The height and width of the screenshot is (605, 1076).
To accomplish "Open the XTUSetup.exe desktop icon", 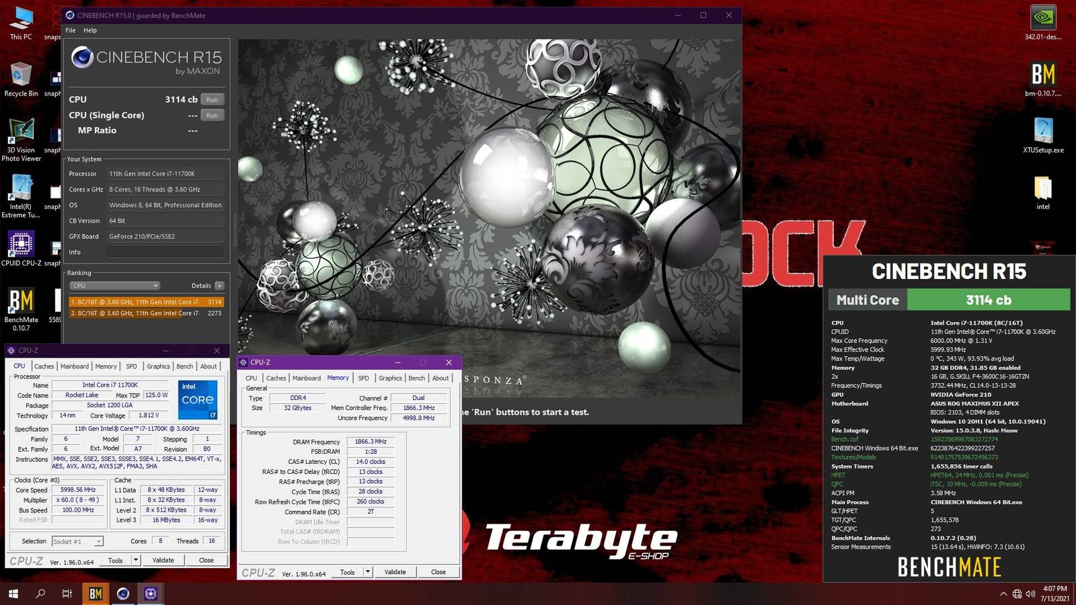I will pos(1043,131).
